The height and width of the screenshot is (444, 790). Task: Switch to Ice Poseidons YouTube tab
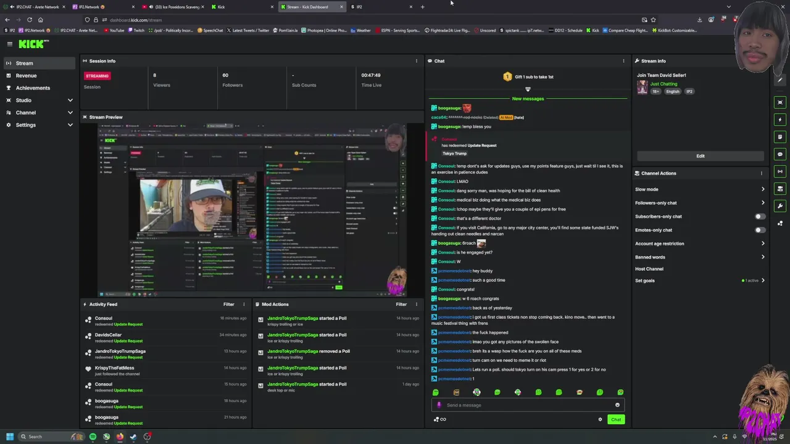173,7
